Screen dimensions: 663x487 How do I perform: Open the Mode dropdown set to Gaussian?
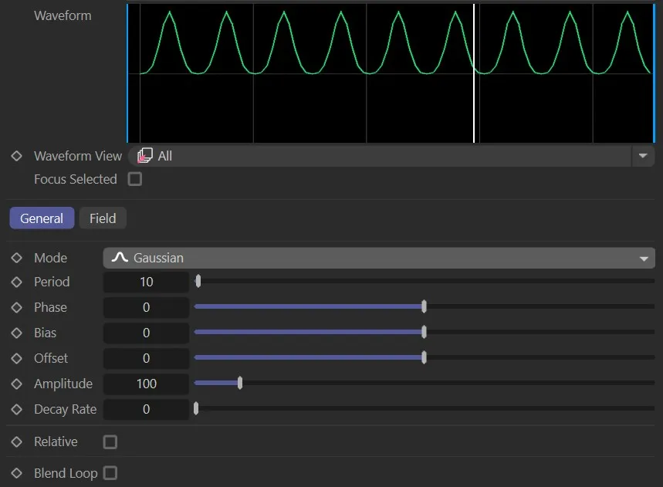378,258
